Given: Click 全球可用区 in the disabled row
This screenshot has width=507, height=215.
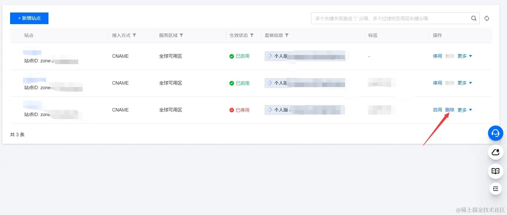Looking at the screenshot, I should [x=171, y=110].
